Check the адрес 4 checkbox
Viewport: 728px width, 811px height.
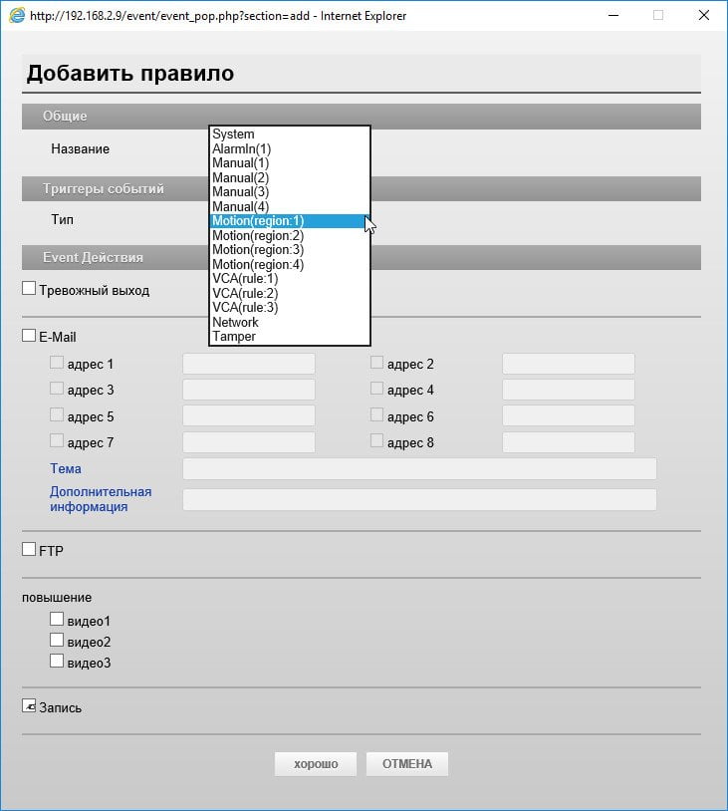tap(376, 389)
